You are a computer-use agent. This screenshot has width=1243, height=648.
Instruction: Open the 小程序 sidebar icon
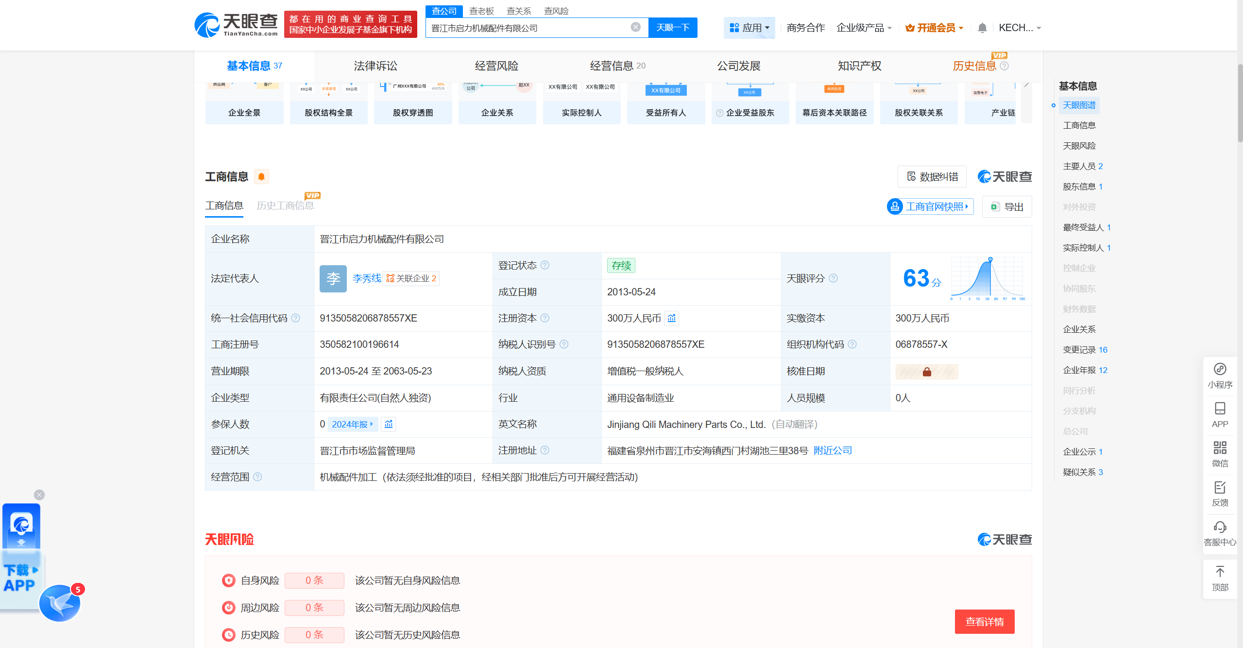pyautogui.click(x=1220, y=370)
